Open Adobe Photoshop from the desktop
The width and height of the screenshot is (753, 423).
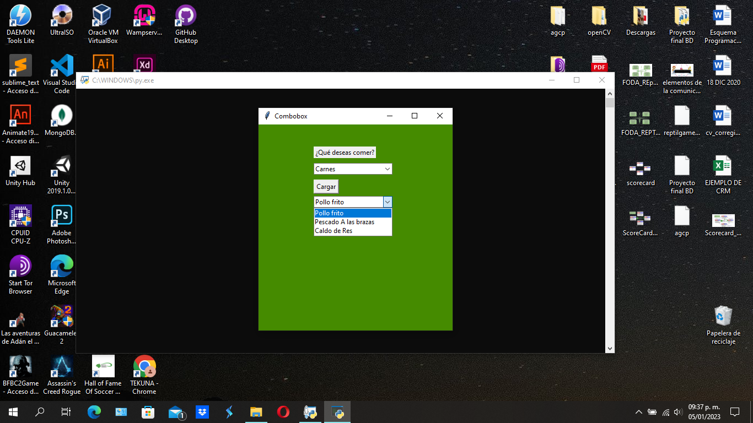click(x=61, y=215)
